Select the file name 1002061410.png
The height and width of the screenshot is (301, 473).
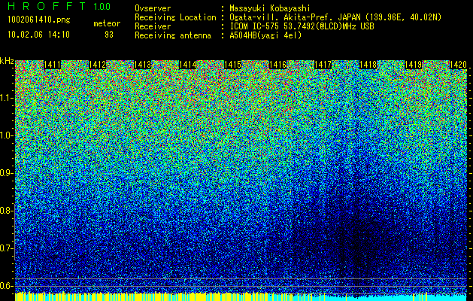(39, 20)
